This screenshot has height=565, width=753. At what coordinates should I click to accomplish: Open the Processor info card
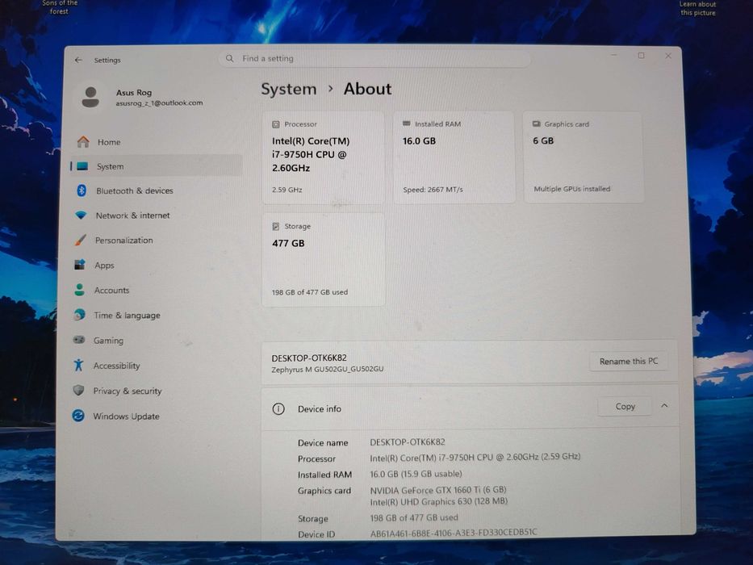[323, 157]
